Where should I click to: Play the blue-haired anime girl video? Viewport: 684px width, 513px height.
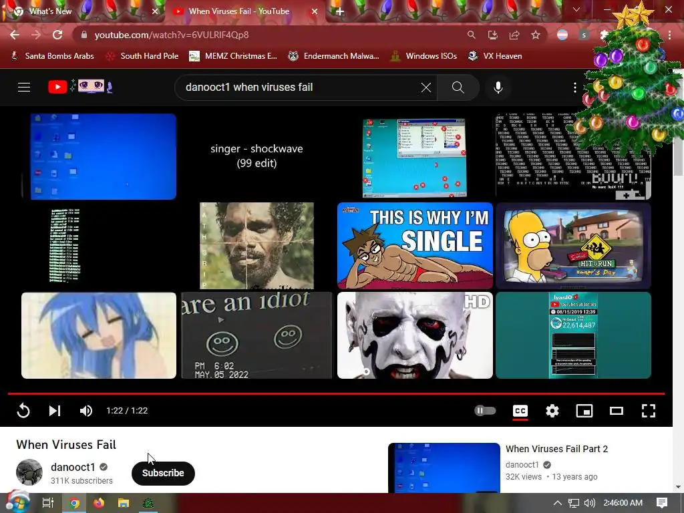(x=99, y=335)
